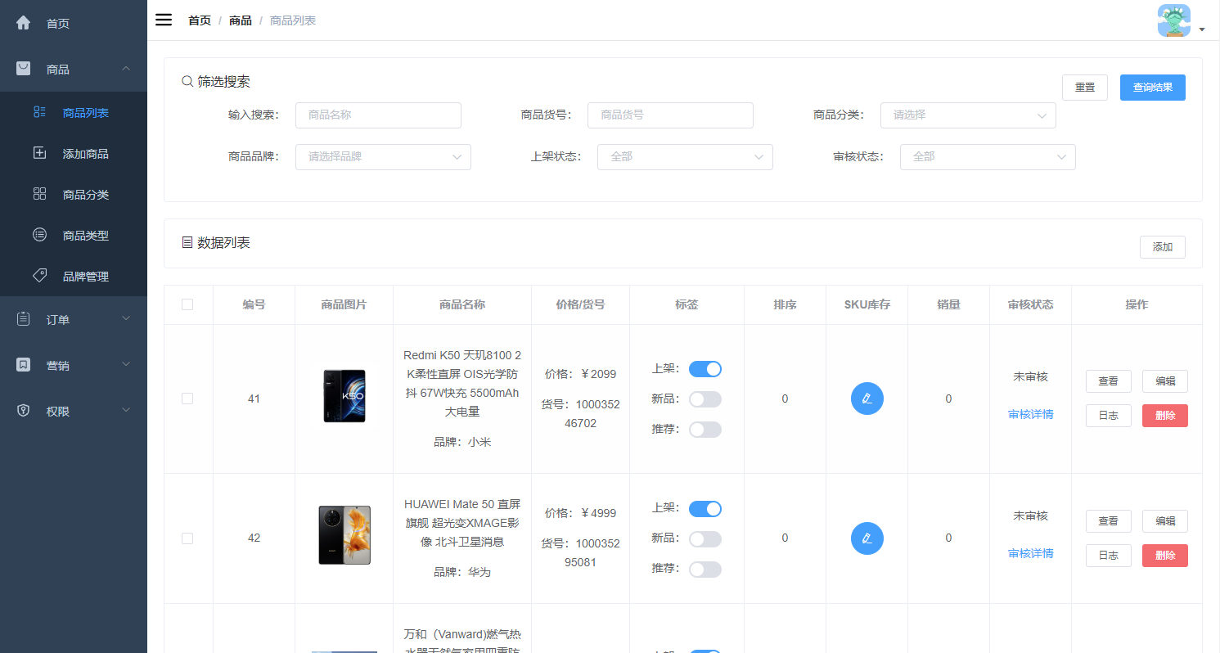Click the 商品 shopping bag icon

tap(24, 69)
